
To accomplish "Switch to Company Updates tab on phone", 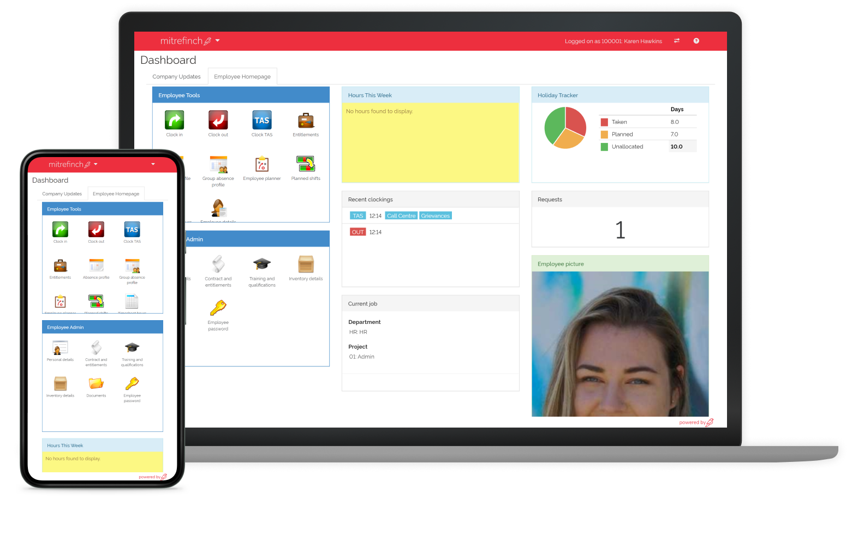I will [62, 194].
